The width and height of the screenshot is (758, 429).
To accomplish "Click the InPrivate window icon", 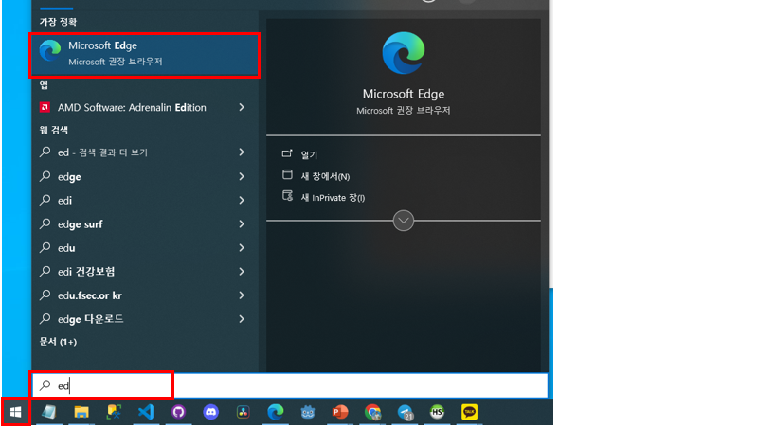I will (x=287, y=196).
